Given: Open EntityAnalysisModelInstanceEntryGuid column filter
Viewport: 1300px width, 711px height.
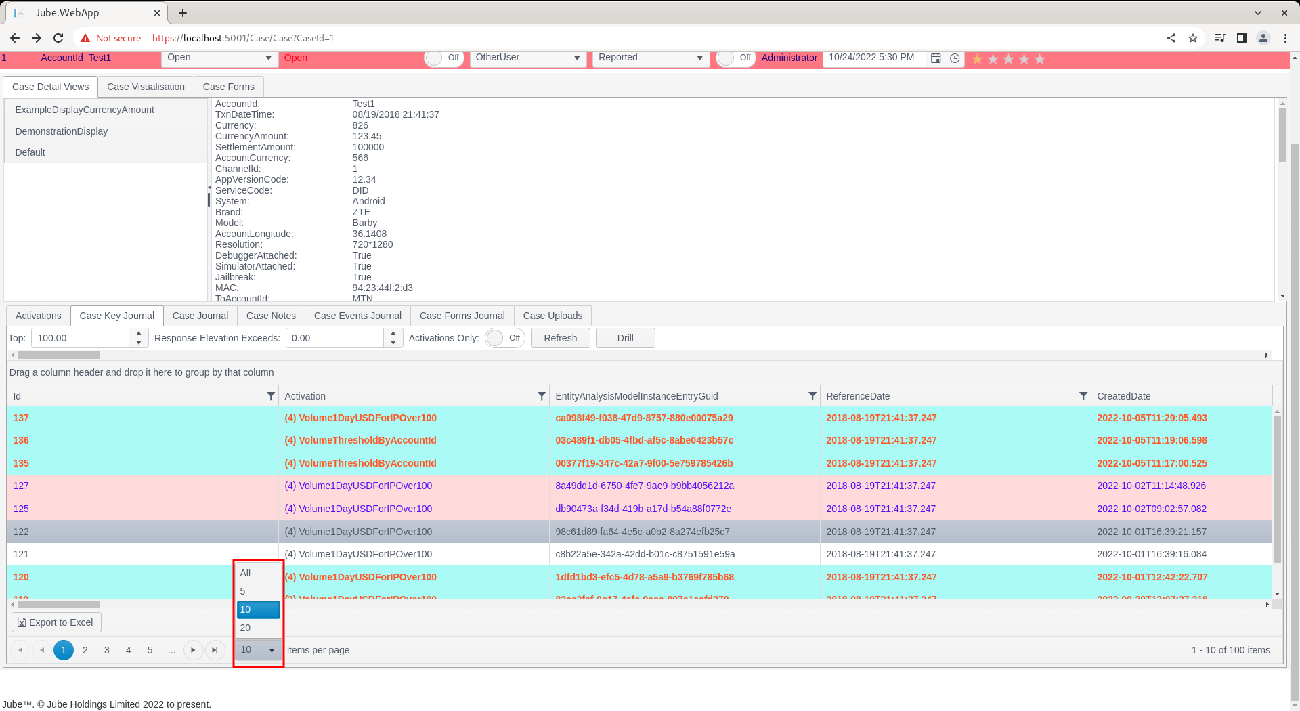Looking at the screenshot, I should [812, 396].
